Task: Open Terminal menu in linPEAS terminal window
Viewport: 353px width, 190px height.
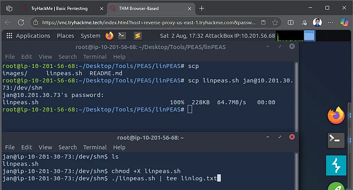Action: tap(95, 57)
